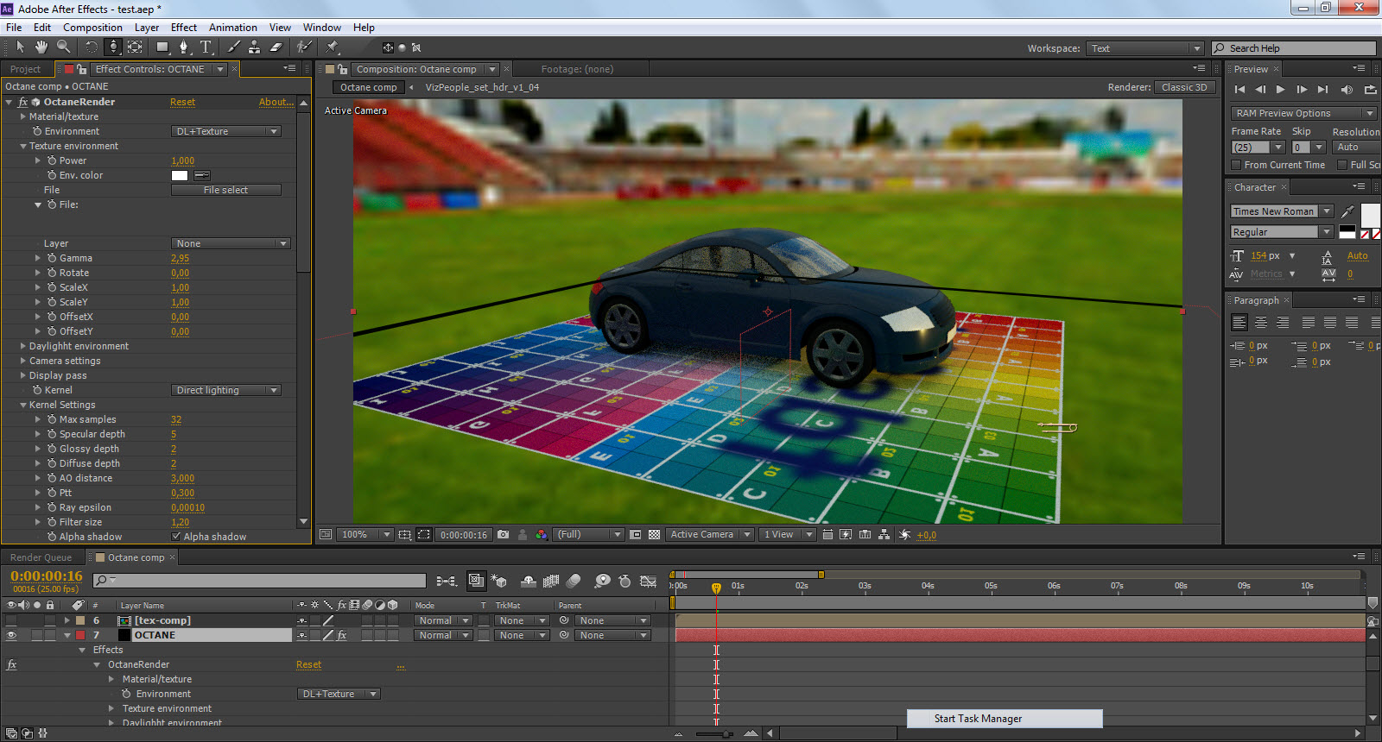The height and width of the screenshot is (742, 1382).
Task: Click the Play button in Preview panel
Action: pos(1280,89)
